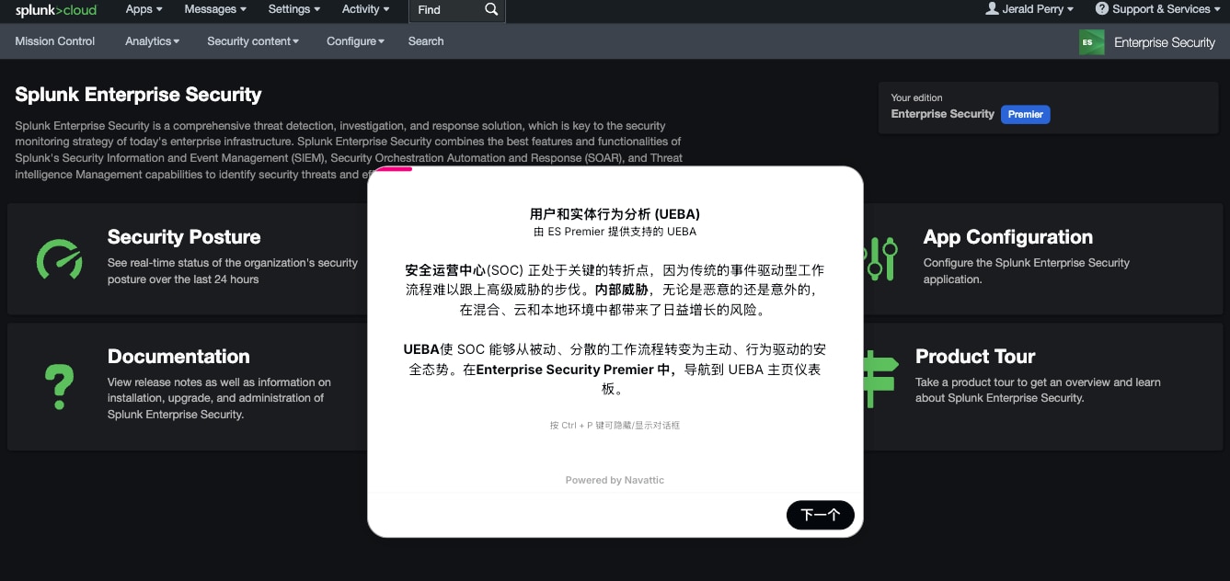
Task: Click the 'Your edition' label
Action: click(916, 97)
